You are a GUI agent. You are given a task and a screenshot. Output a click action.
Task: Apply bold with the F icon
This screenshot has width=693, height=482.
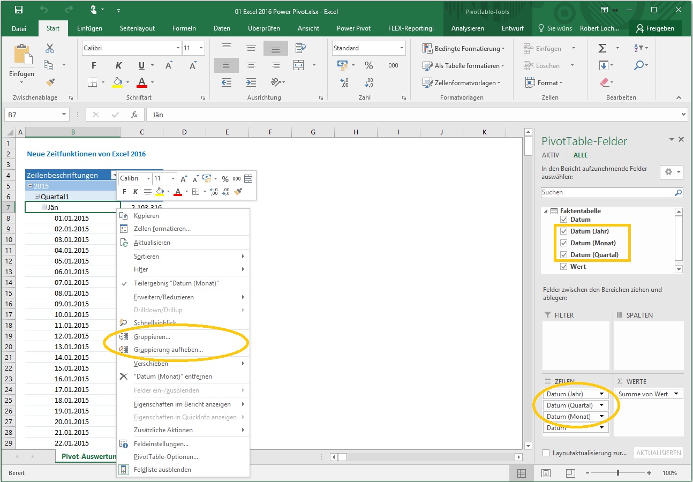93,65
